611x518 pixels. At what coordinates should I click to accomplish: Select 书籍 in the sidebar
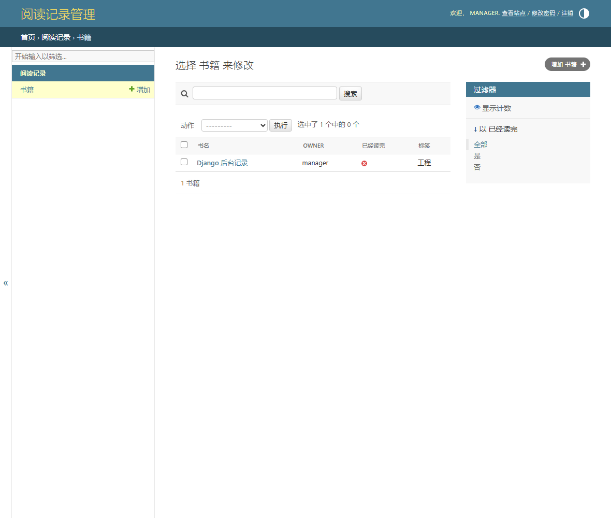(x=27, y=90)
